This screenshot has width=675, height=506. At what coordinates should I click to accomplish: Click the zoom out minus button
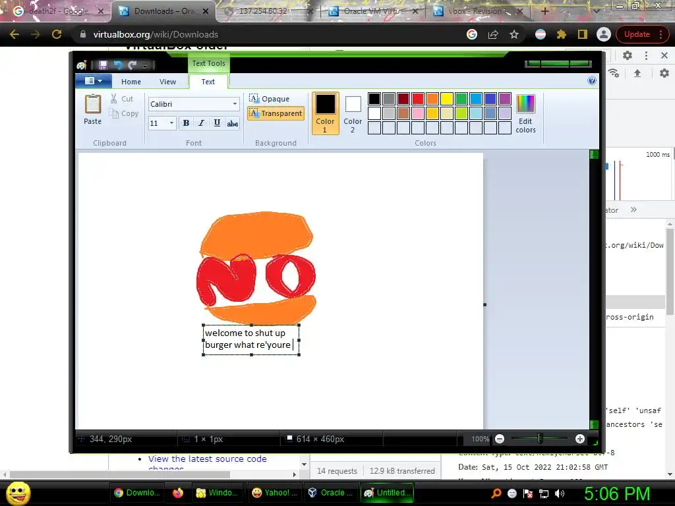tap(500, 439)
